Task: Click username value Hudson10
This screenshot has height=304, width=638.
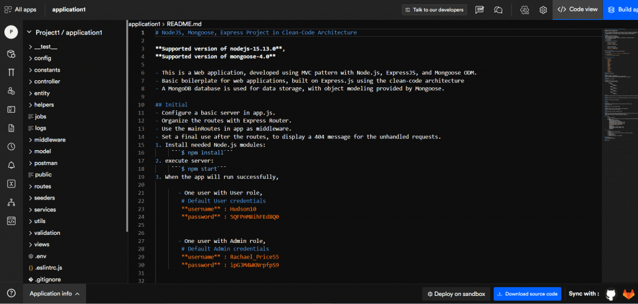Action: tap(244, 209)
